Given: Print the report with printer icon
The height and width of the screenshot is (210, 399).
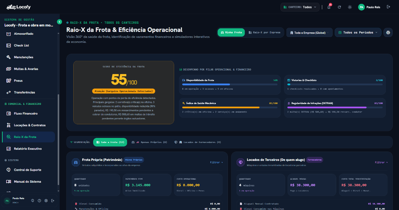Looking at the screenshot, I should 388,33.
